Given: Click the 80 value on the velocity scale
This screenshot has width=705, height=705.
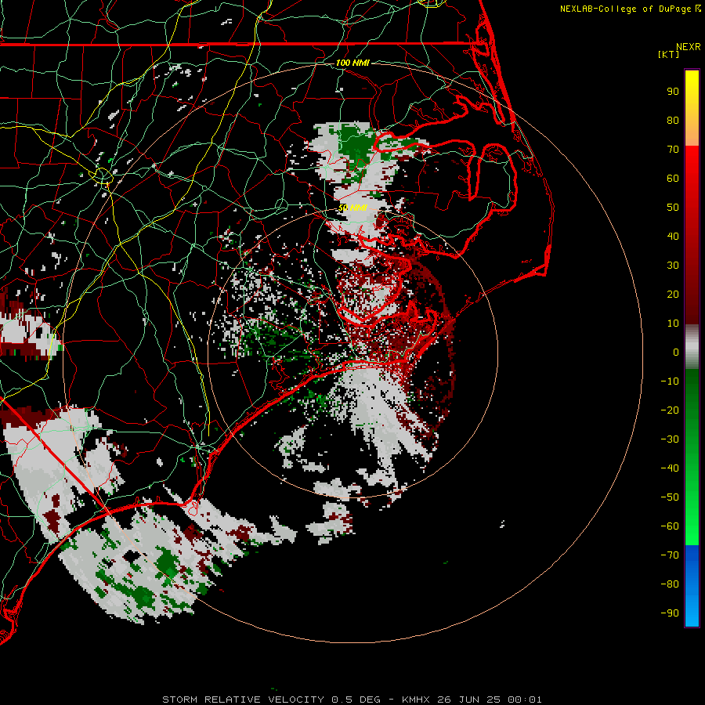Looking at the screenshot, I should tap(673, 121).
